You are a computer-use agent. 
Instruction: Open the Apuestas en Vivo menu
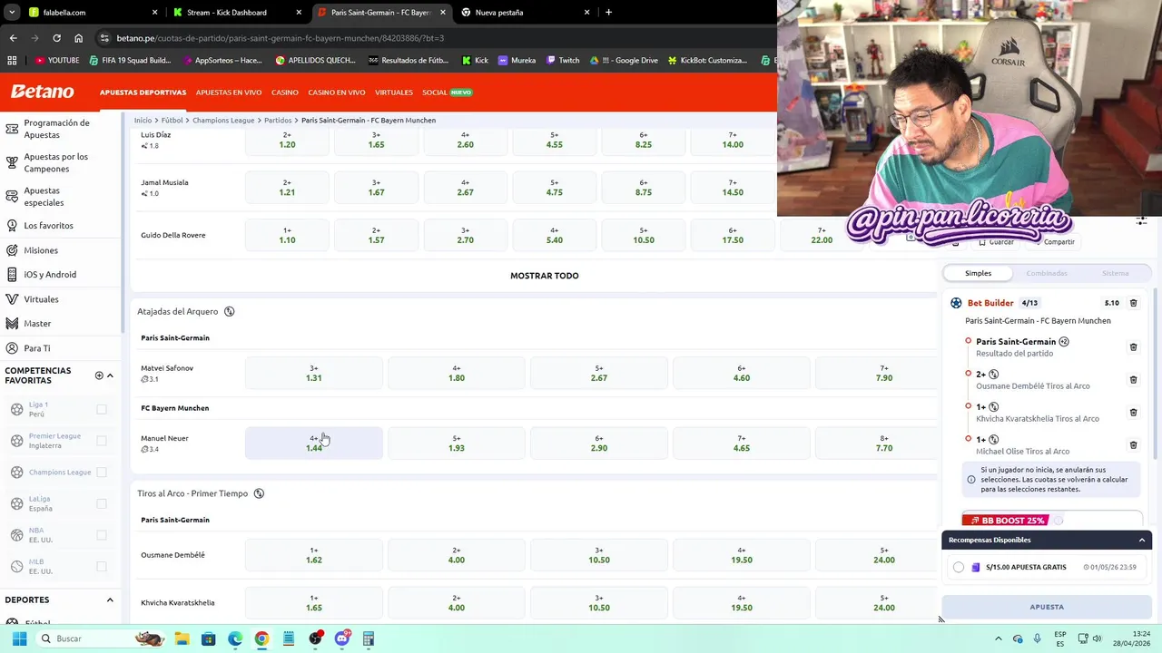click(x=229, y=93)
